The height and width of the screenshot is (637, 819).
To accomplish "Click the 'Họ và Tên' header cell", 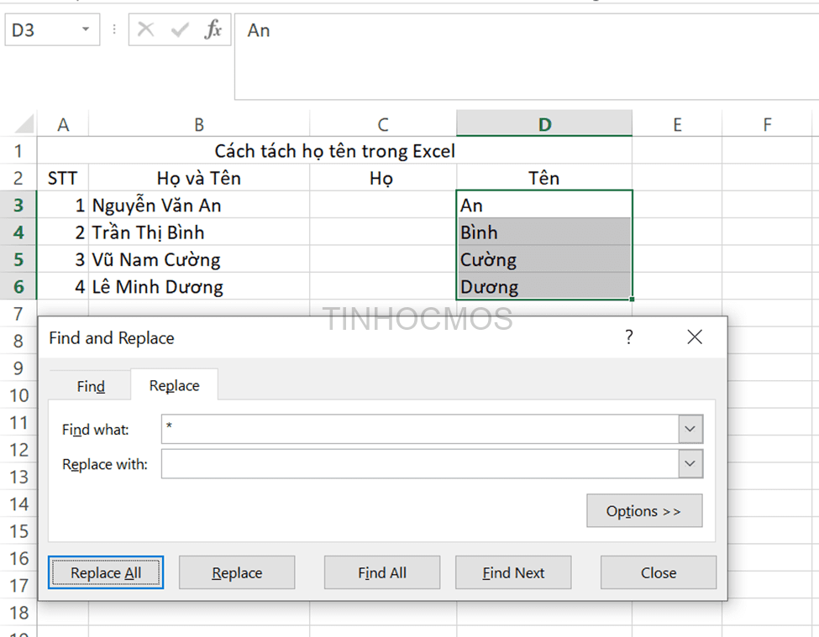I will 199,178.
